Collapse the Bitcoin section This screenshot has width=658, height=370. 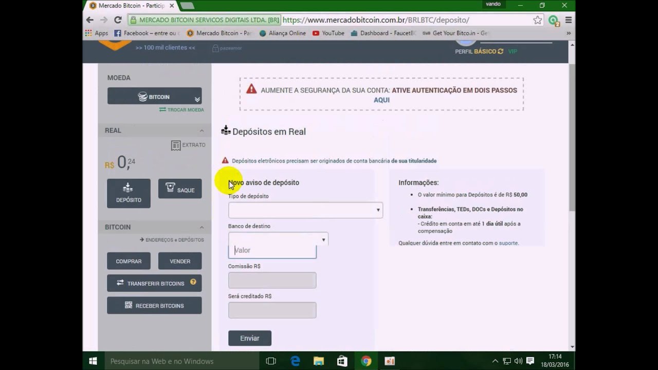pos(202,227)
